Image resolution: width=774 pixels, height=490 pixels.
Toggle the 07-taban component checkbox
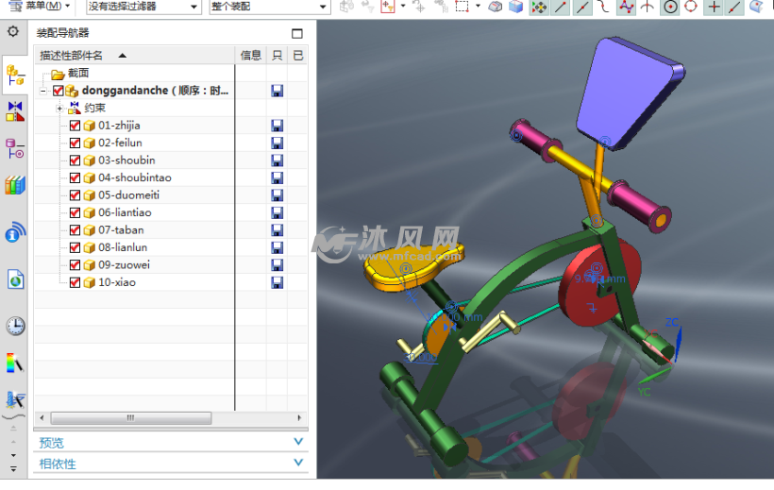pos(76,229)
